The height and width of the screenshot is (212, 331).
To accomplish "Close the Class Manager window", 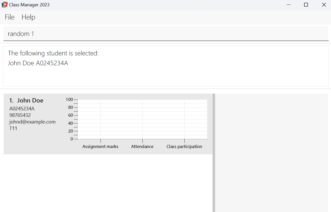I will pyautogui.click(x=324, y=5).
